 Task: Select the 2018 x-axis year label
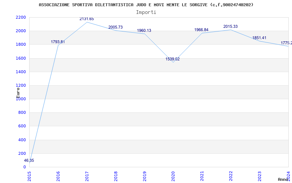[x=116, y=176]
